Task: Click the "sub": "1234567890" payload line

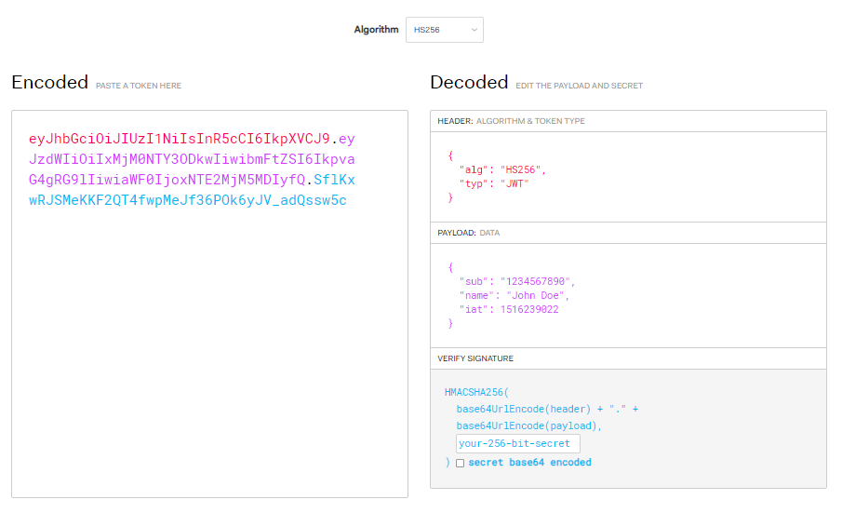Action: [x=516, y=281]
